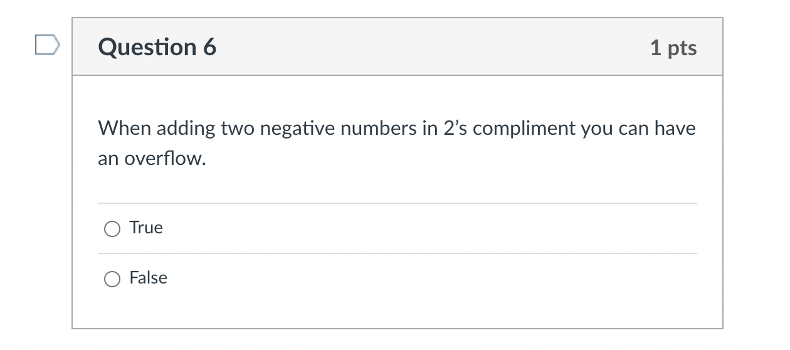Click the False answer label text
Image resolution: width=790 pixels, height=350 pixels.
click(x=149, y=278)
